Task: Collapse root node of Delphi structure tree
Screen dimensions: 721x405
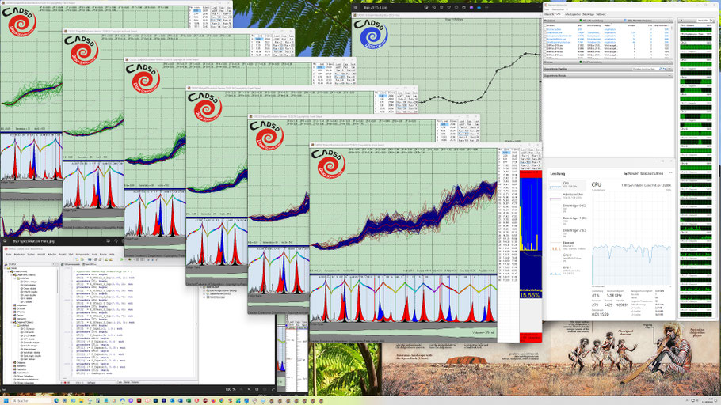Action: pos(5,268)
